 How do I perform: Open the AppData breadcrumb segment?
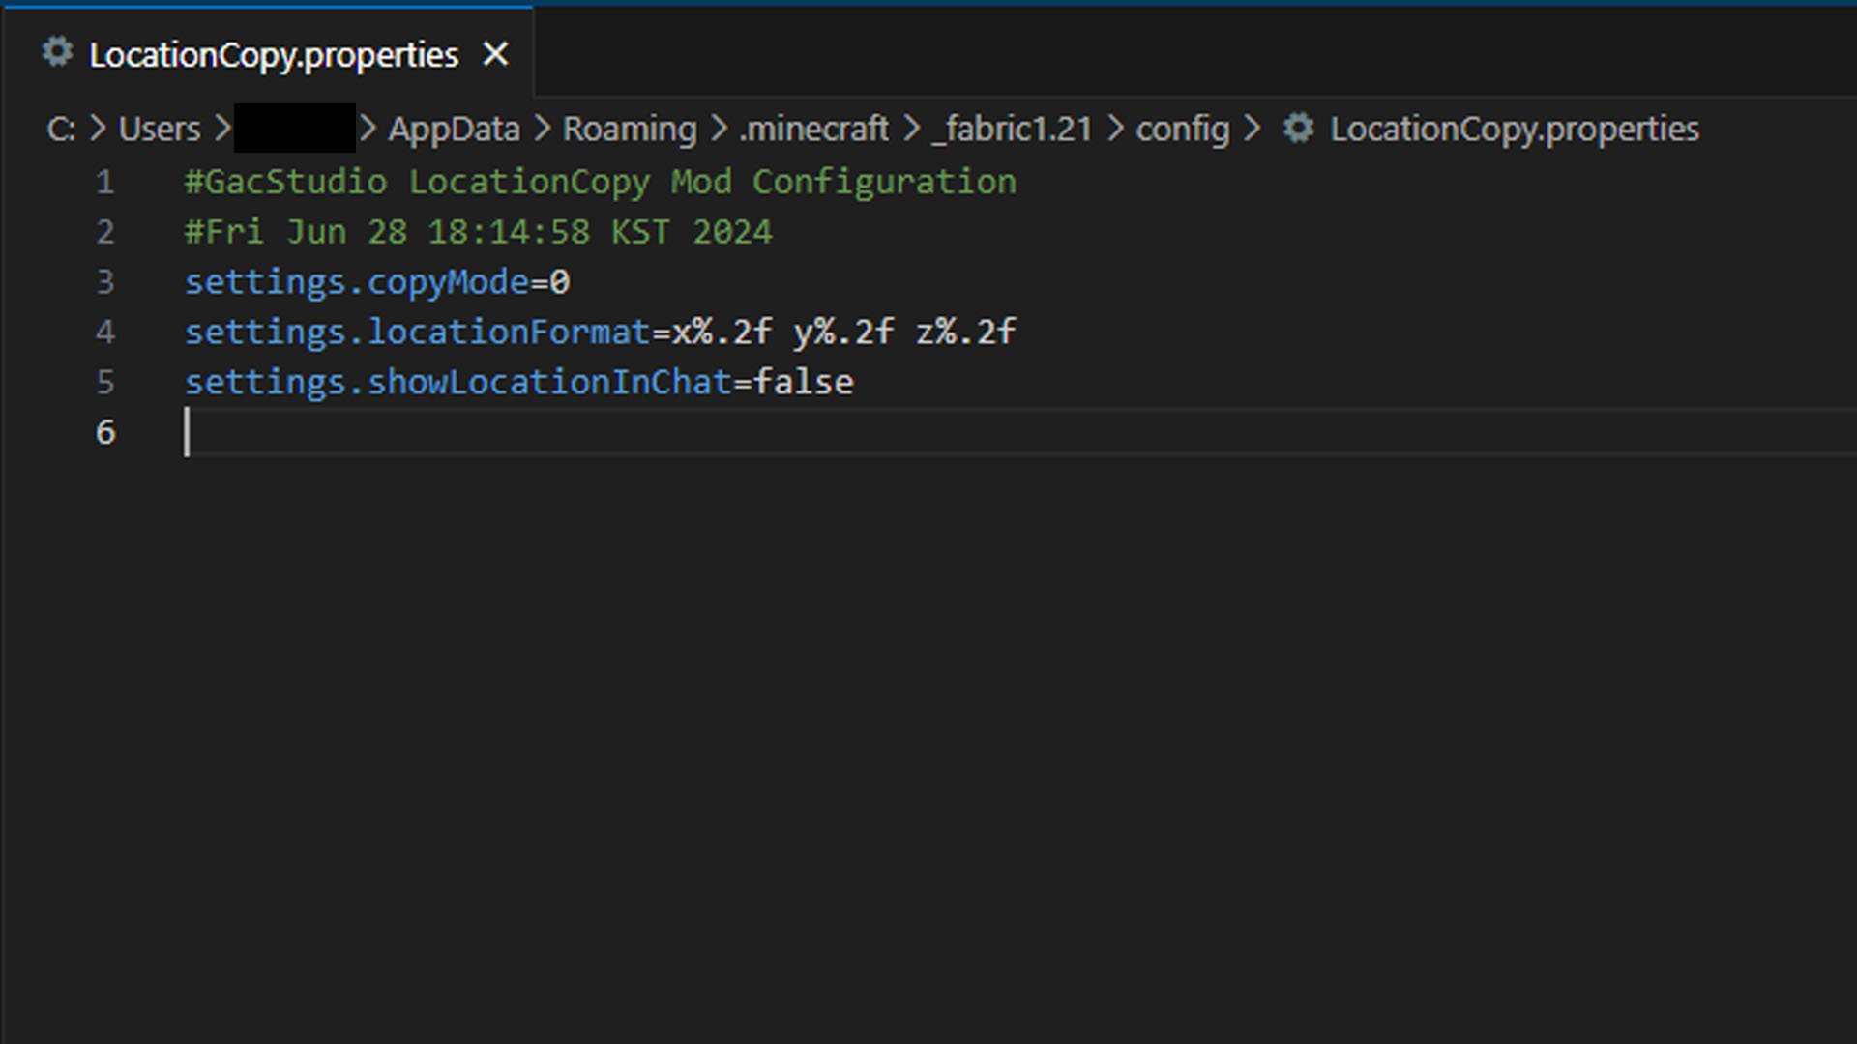(454, 129)
